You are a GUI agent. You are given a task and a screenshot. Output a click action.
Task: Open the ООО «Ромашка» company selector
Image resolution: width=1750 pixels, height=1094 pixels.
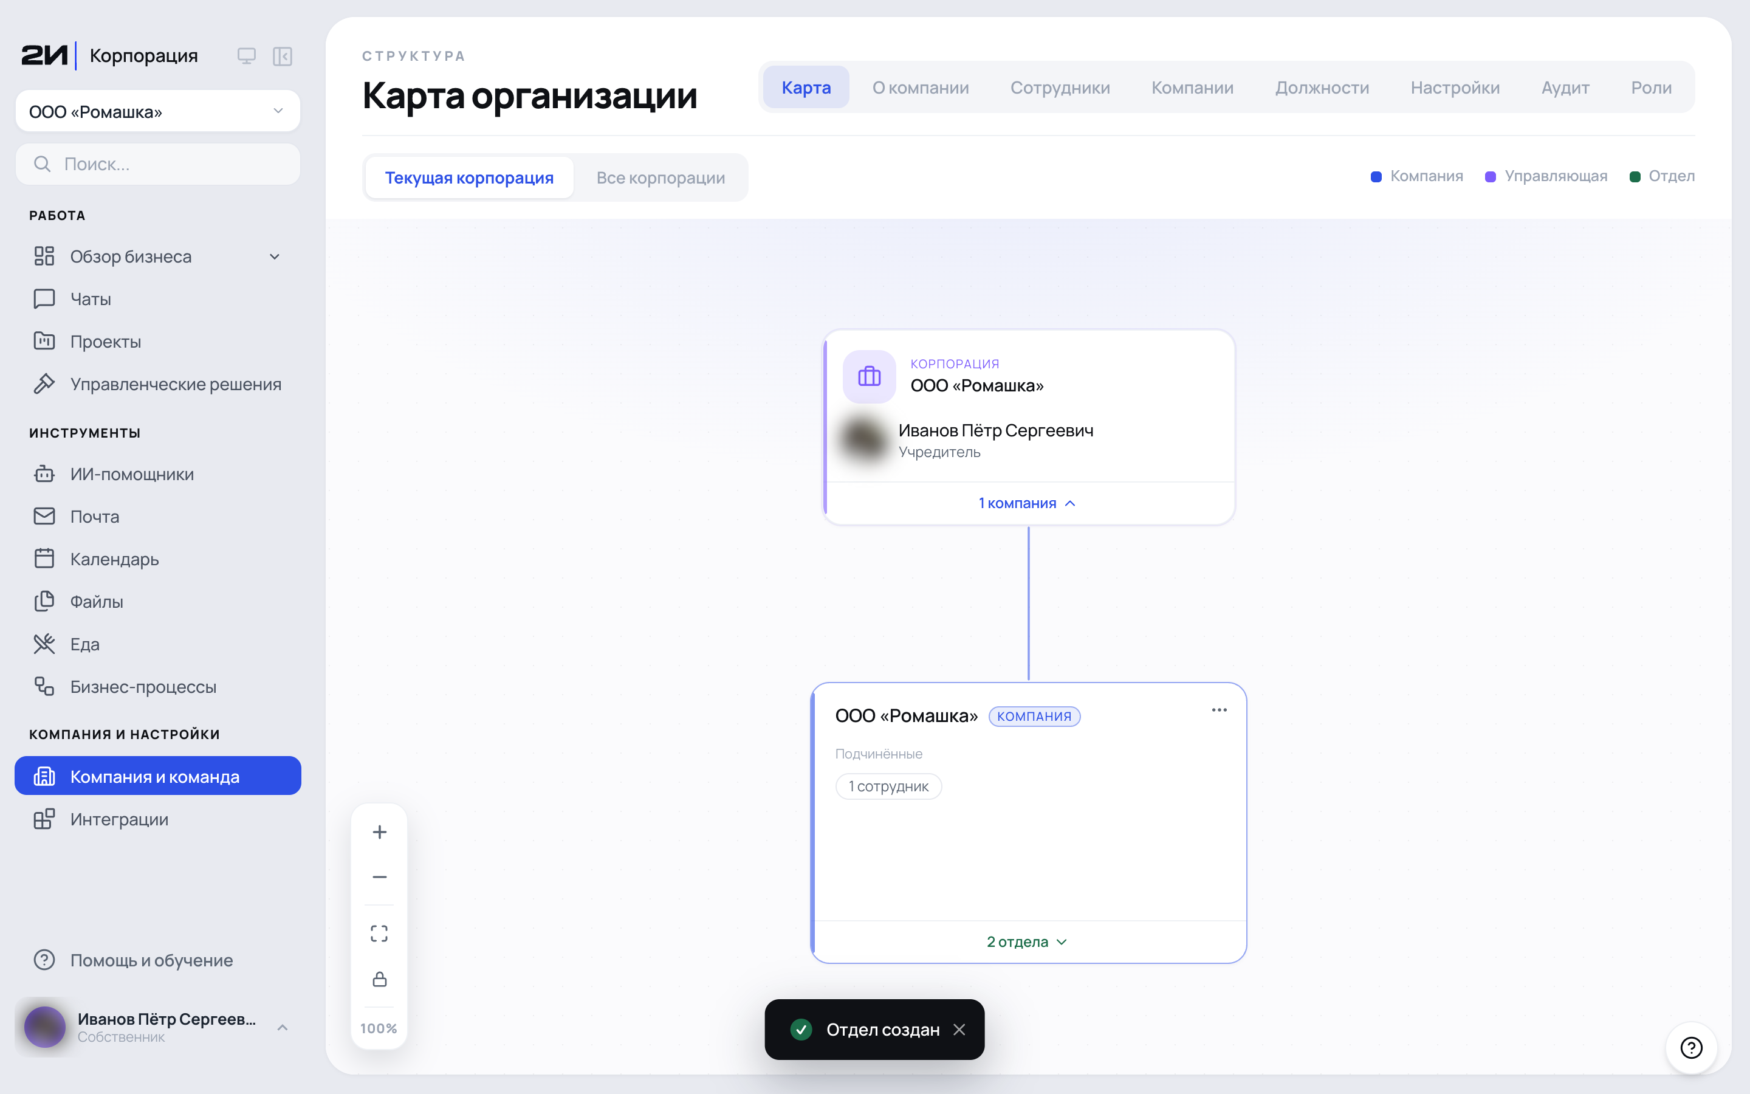click(x=157, y=111)
